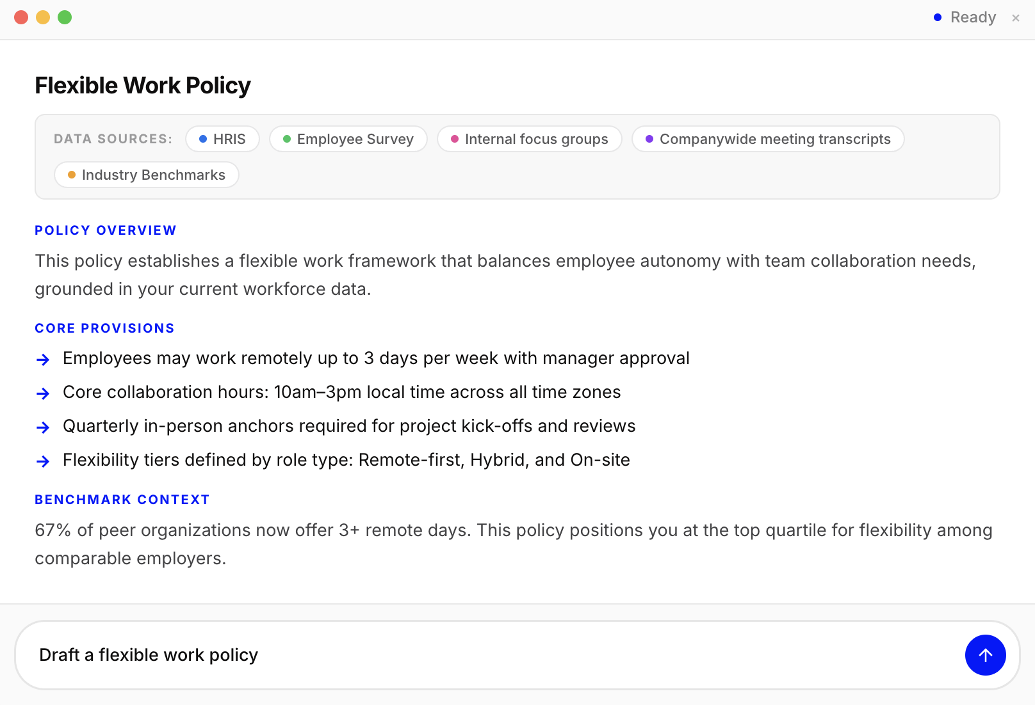Close the panel with the small x icon
This screenshot has height=705, width=1035.
[1016, 18]
